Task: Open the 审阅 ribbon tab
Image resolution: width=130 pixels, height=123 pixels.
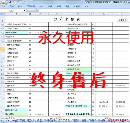Action: point(59,7)
